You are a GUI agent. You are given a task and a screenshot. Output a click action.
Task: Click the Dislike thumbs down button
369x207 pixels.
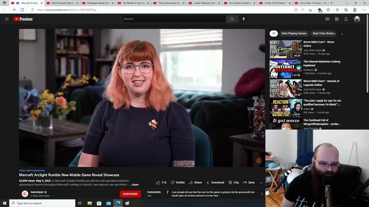[x=178, y=182]
